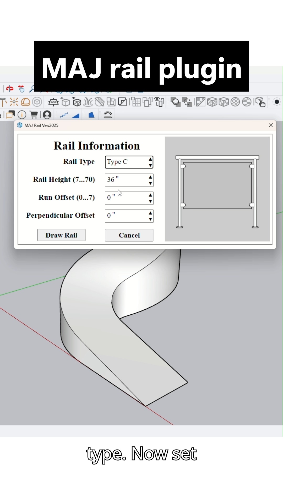
Task: Select the blue stairs tool icon
Action: point(64,115)
